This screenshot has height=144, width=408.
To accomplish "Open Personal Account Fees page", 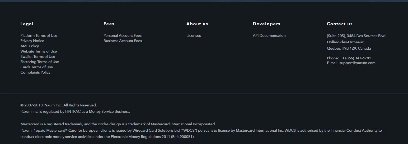I will [123, 35].
